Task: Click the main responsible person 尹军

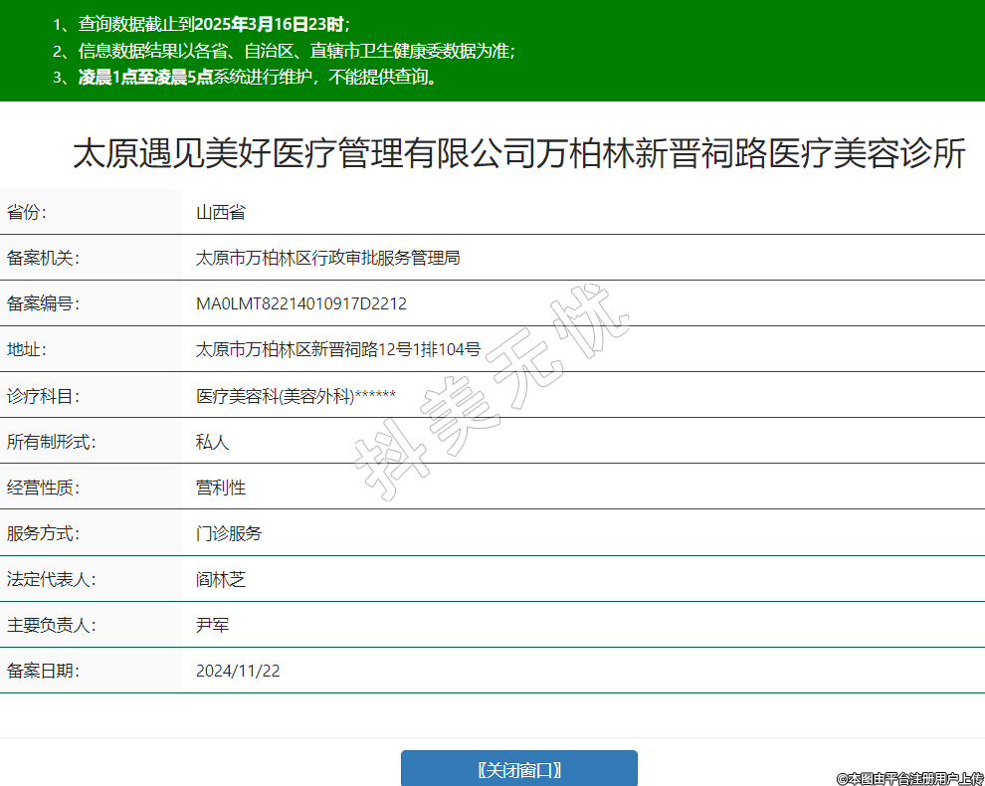Action: [212, 625]
